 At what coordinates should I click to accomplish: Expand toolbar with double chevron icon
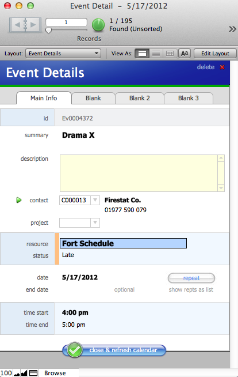pos(232,29)
